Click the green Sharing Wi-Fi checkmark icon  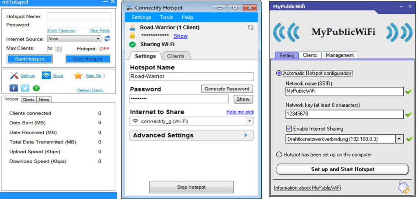pyautogui.click(x=133, y=44)
